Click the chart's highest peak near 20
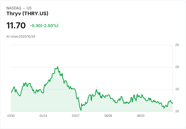The height and width of the screenshot is (129, 186). pos(58,67)
